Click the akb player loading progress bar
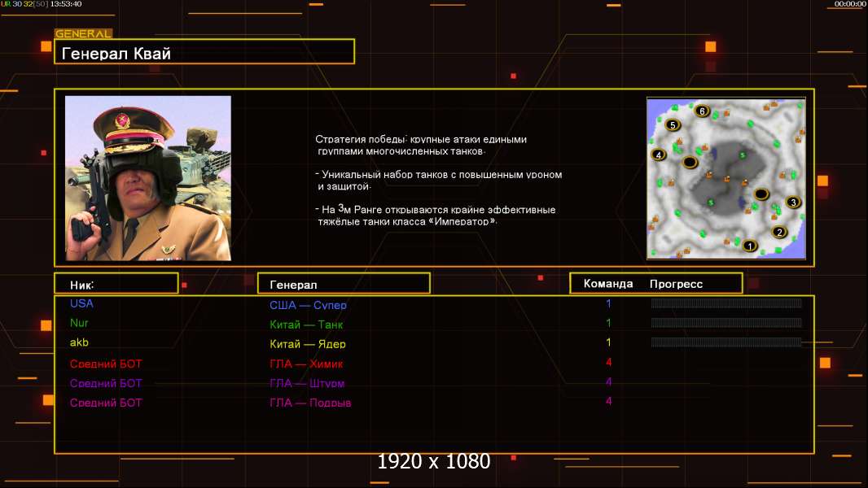 (726, 342)
